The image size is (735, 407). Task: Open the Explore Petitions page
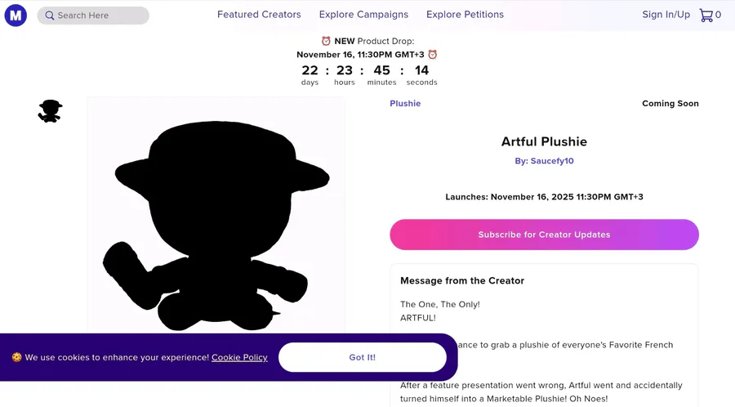pyautogui.click(x=465, y=15)
